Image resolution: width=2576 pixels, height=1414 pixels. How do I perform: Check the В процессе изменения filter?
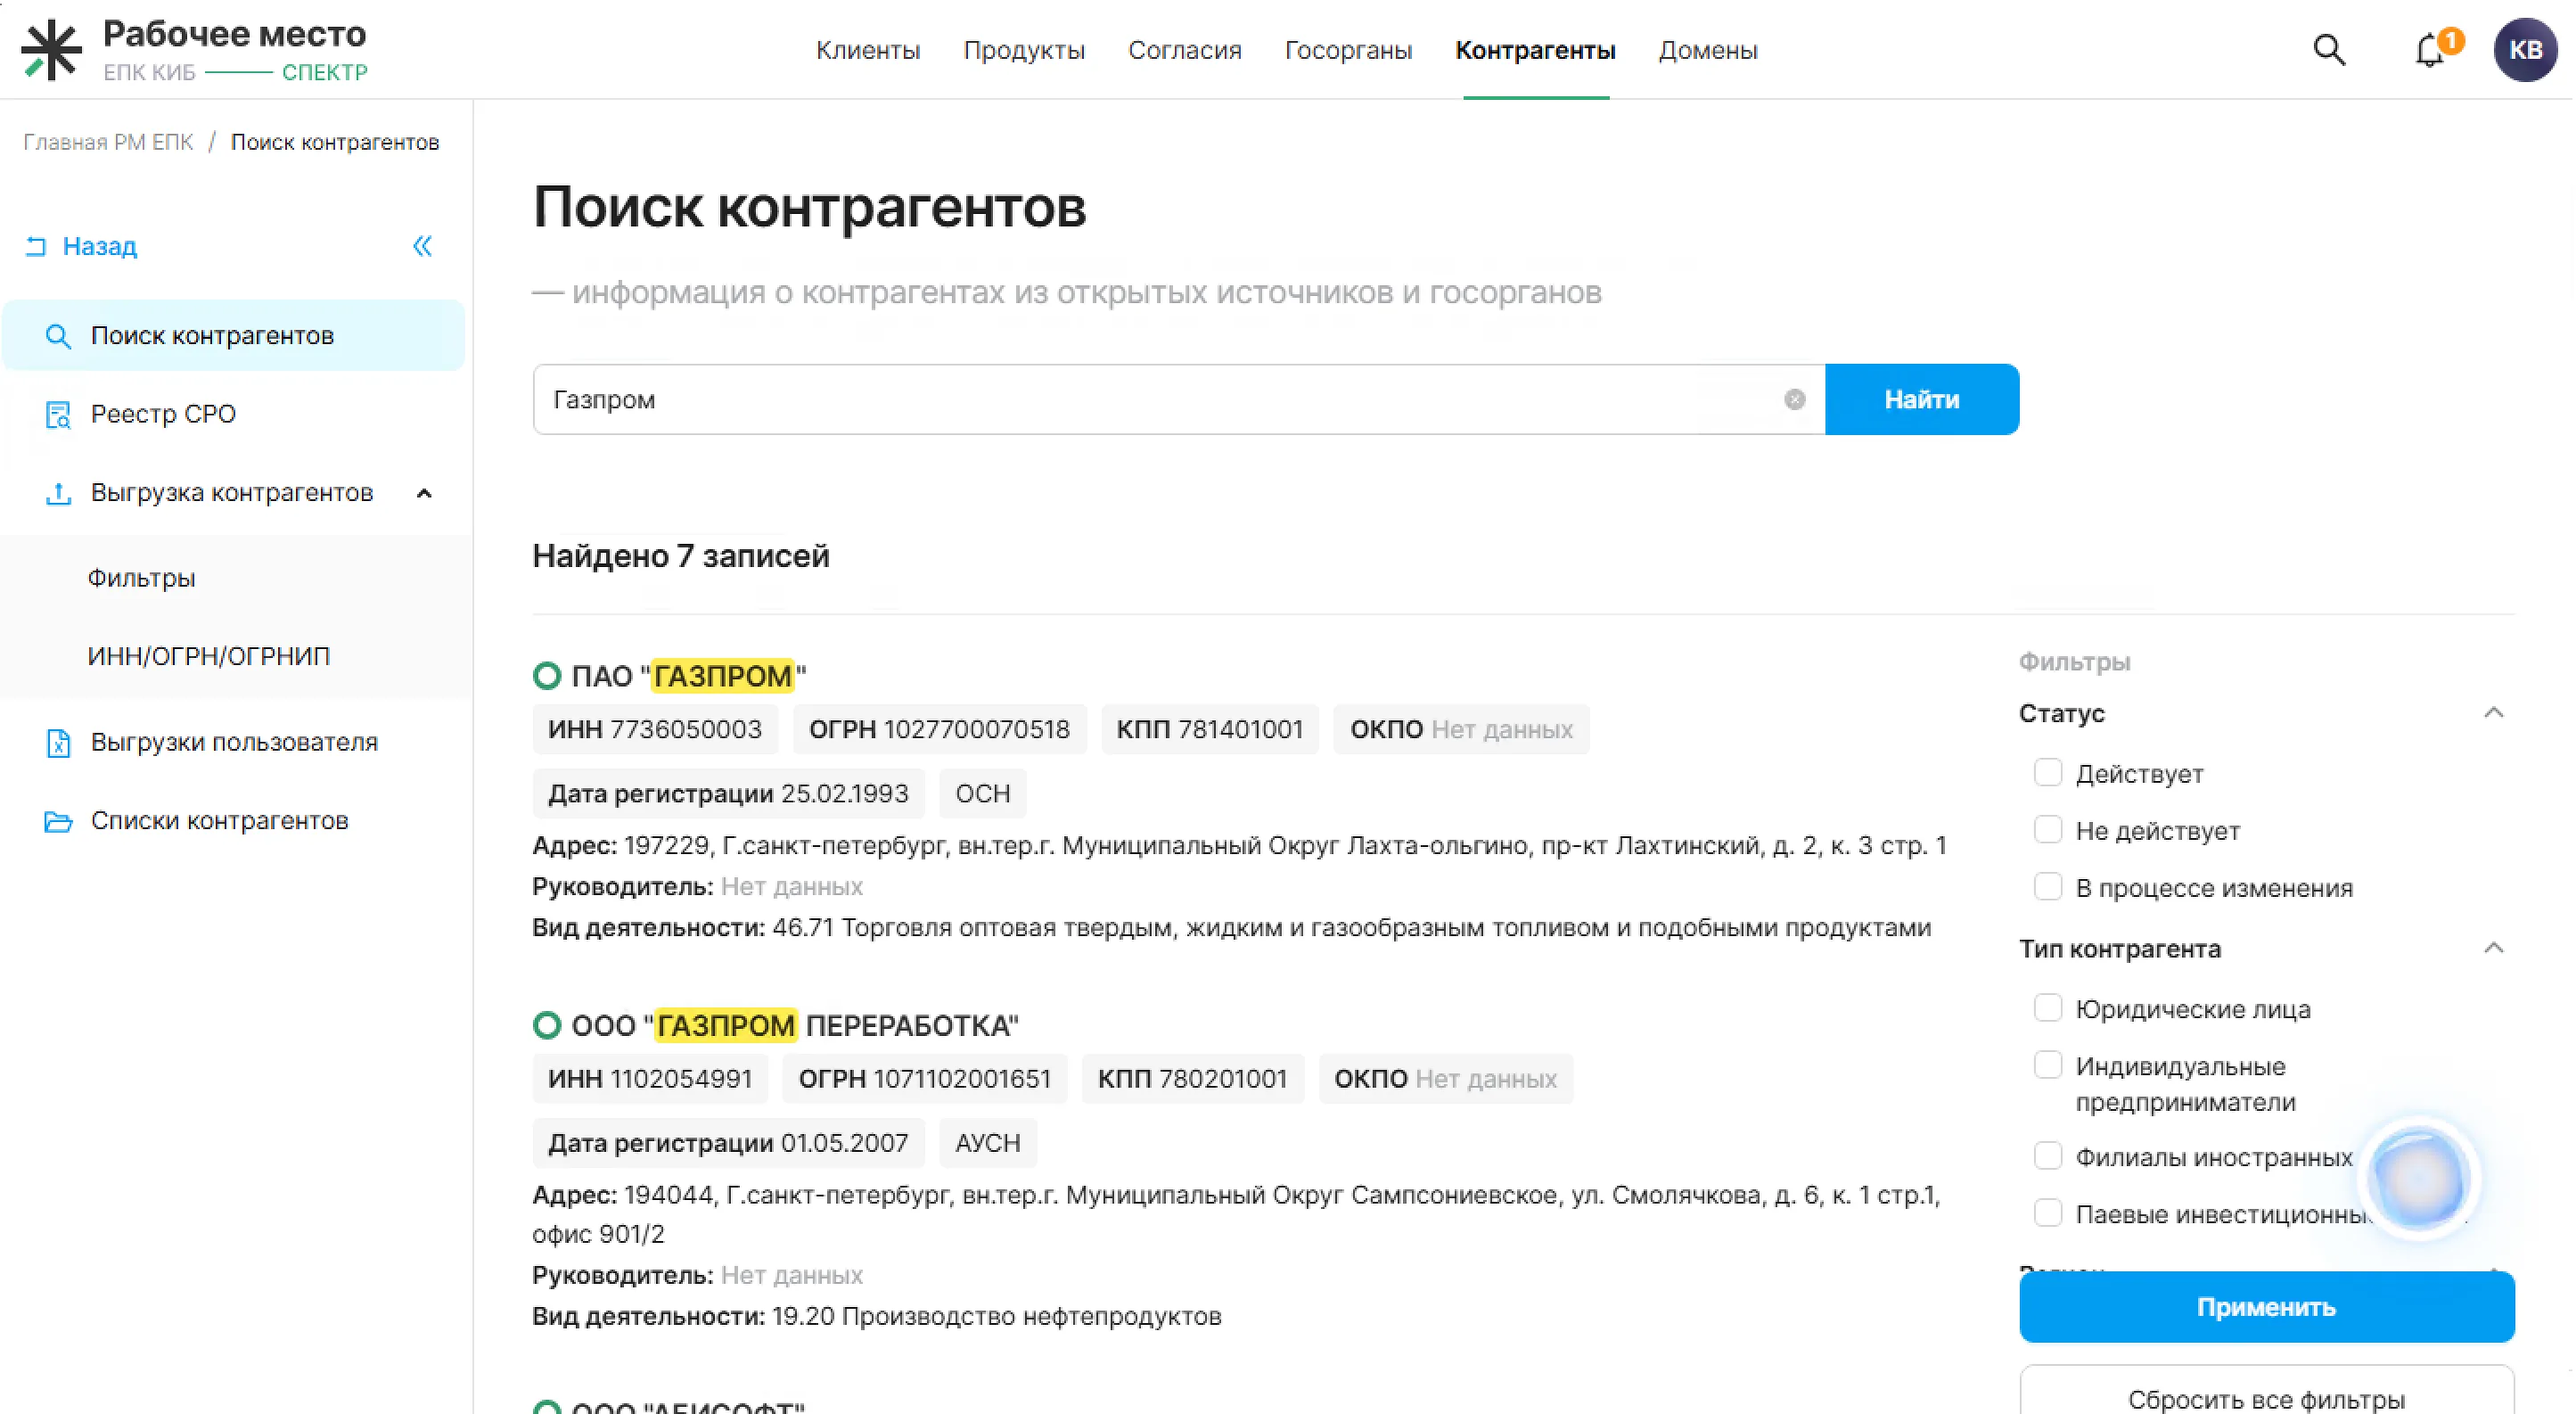coord(2047,887)
